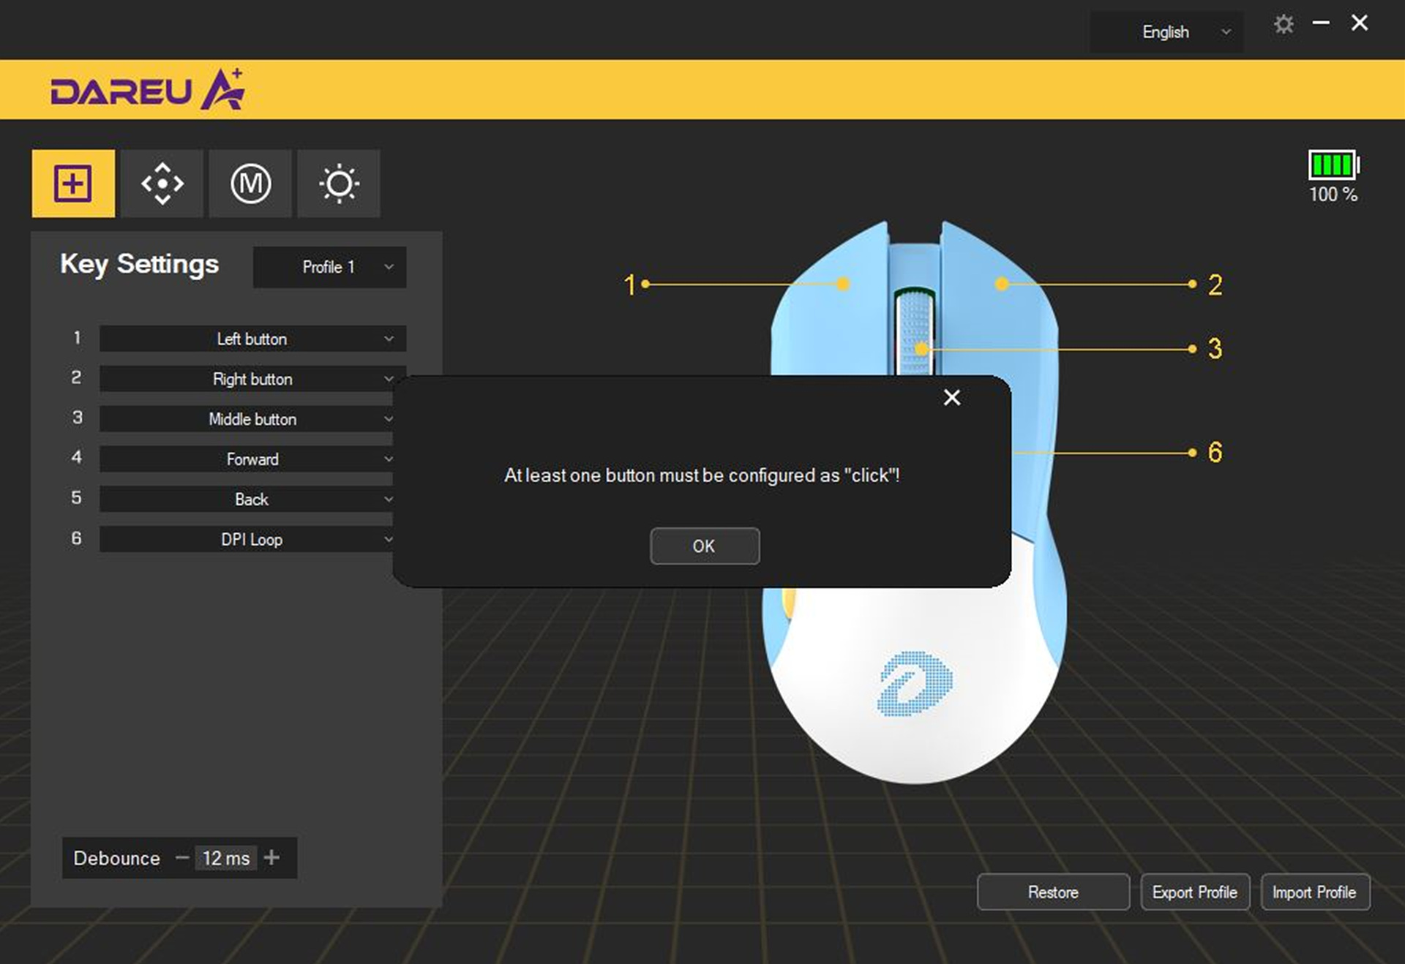The width and height of the screenshot is (1405, 964).
Task: Close the warning dialog with X
Action: pos(951,397)
